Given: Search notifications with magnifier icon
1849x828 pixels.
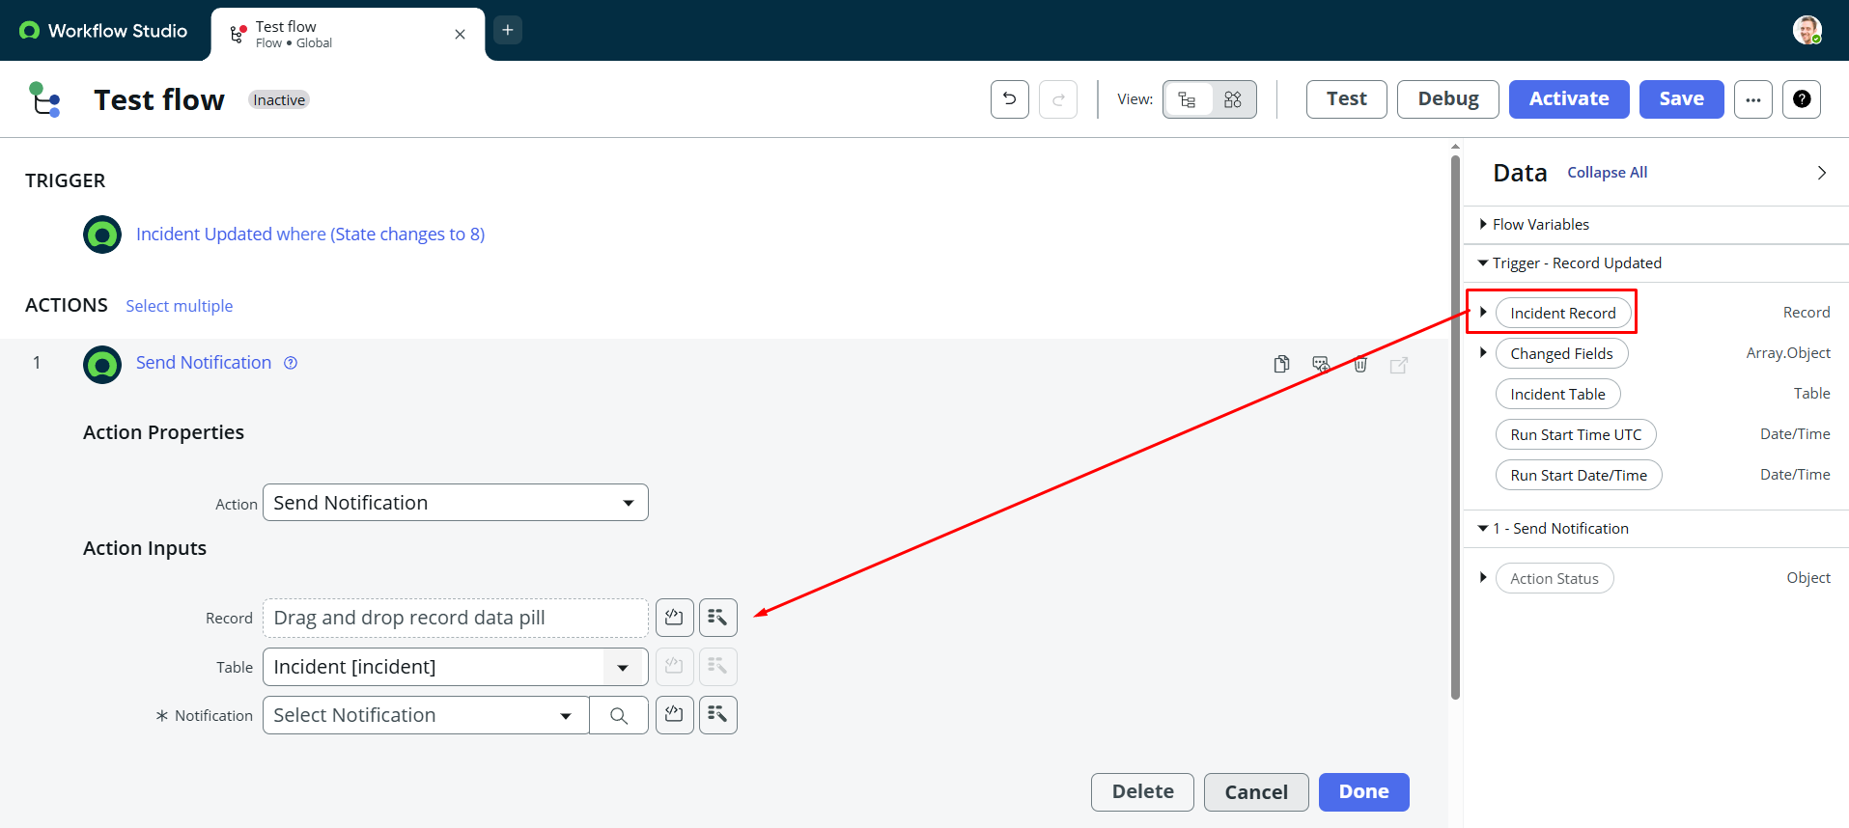Looking at the screenshot, I should point(619,715).
